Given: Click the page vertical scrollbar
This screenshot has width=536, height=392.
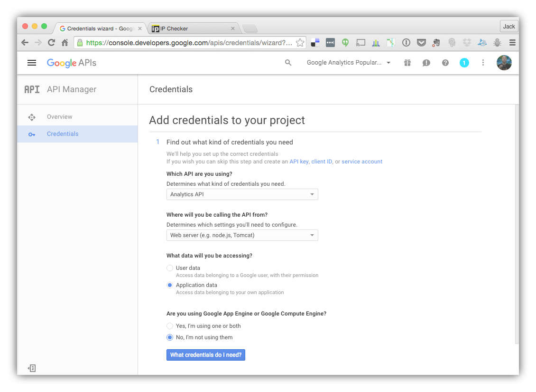Looking at the screenshot, I should pyautogui.click(x=517, y=224).
